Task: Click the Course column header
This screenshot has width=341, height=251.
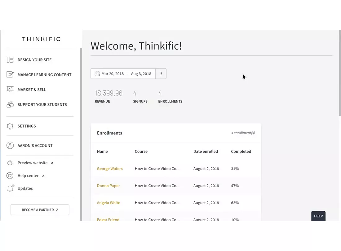Action: coord(141,152)
